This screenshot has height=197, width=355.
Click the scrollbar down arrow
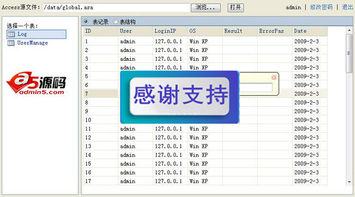(349, 182)
